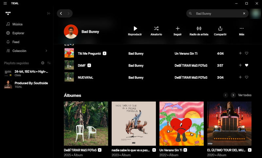Click Tití Me Preguntó cover art

tap(69, 53)
